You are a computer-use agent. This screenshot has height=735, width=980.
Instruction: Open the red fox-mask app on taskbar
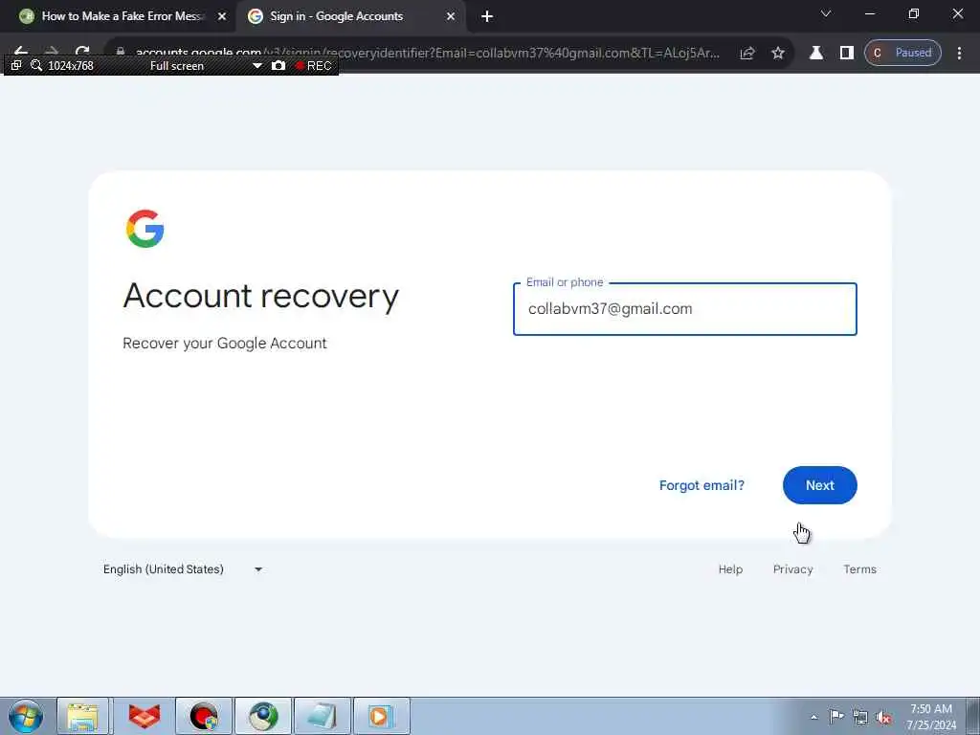[x=144, y=716]
